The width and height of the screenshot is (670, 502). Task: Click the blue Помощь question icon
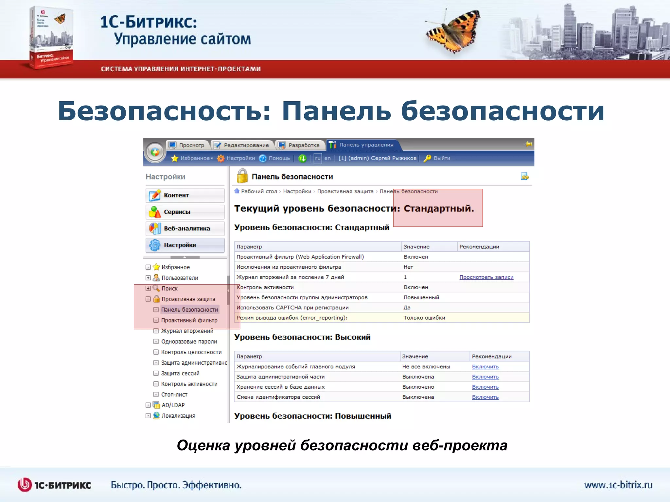pyautogui.click(x=263, y=158)
